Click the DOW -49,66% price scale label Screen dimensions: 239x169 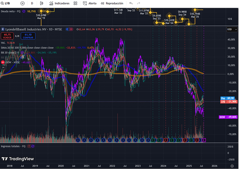point(228,117)
